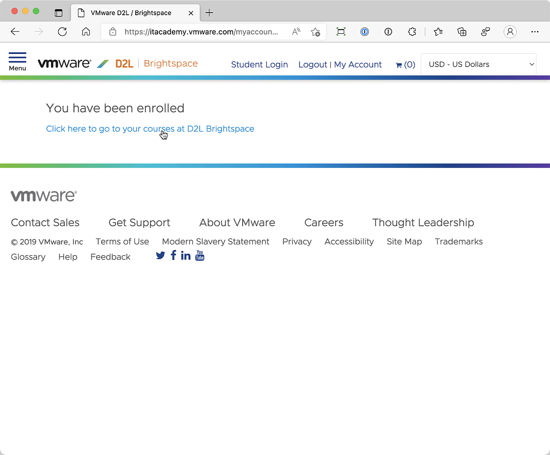Image resolution: width=550 pixels, height=455 pixels.
Task: Open the My Account page
Action: (358, 64)
